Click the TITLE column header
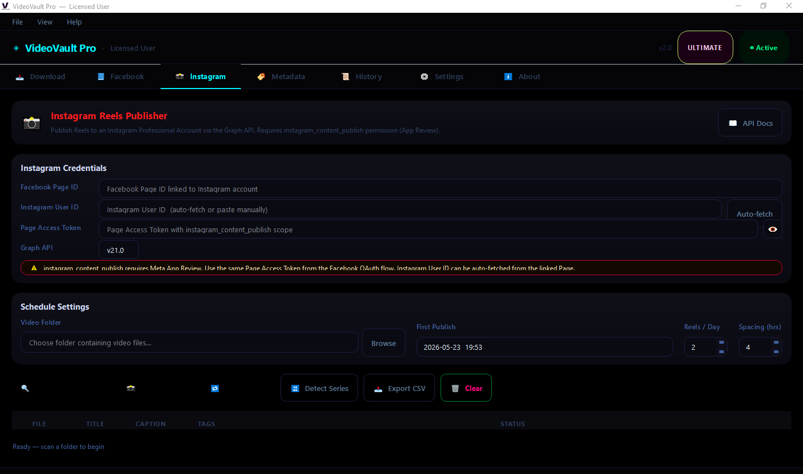The height and width of the screenshot is (474, 803). point(95,424)
